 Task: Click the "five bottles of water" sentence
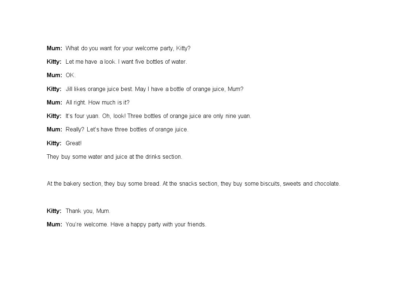[153, 62]
